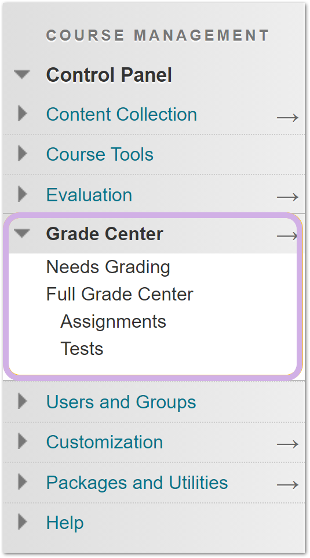The height and width of the screenshot is (558, 310).
Task: Collapse the Grade Center section triangle
Action: 22,233
